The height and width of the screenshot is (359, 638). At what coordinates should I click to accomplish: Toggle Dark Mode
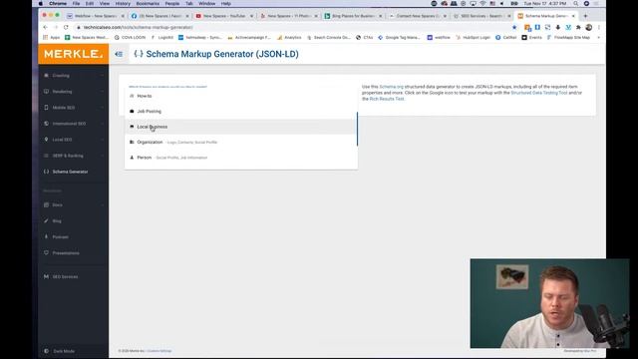(60, 351)
